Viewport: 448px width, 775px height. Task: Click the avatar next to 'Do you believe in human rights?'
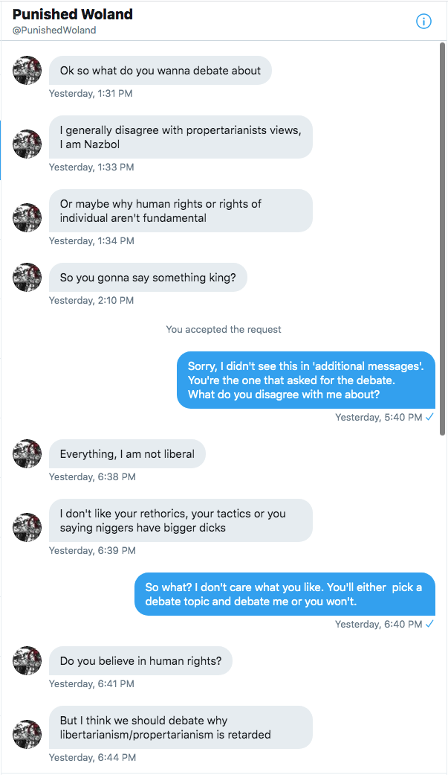click(27, 660)
